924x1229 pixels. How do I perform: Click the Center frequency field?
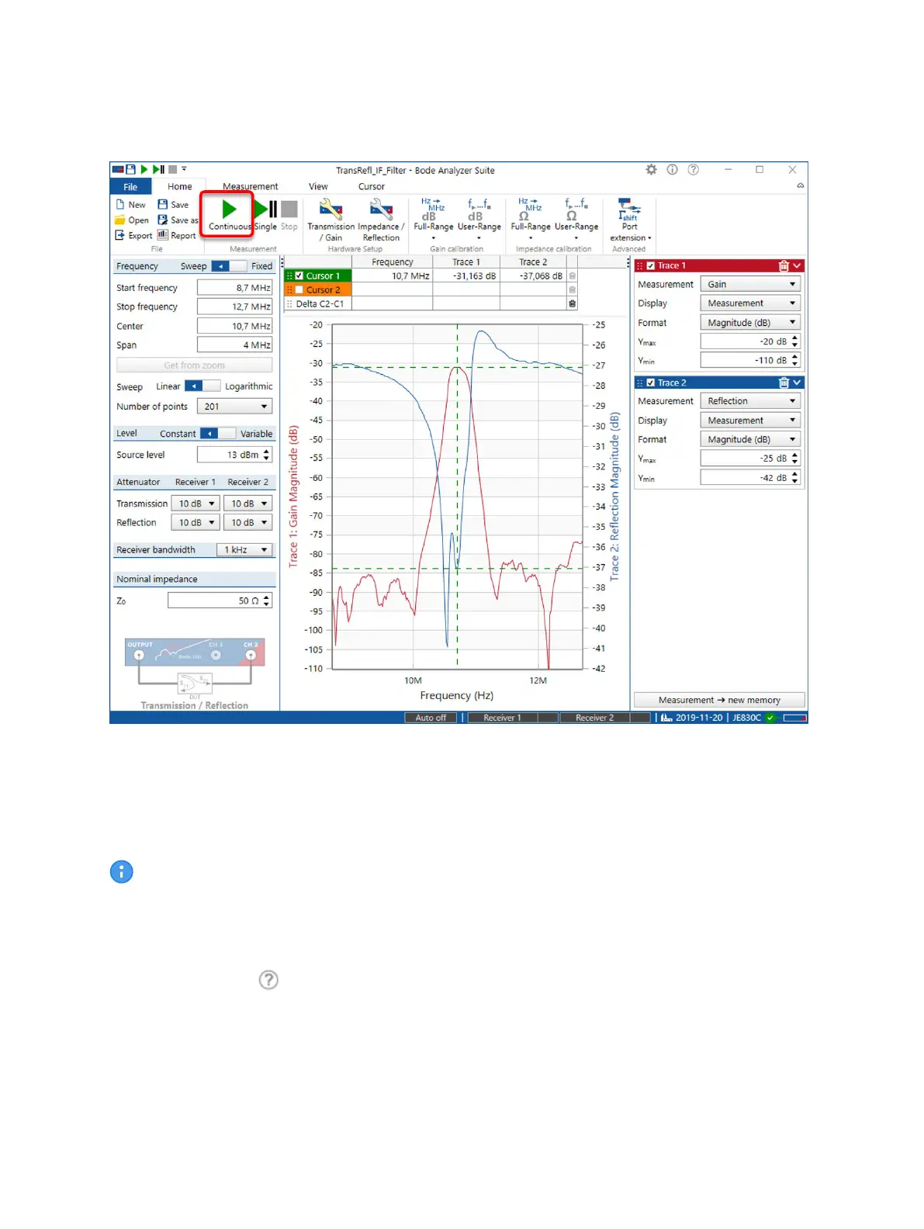tap(234, 327)
